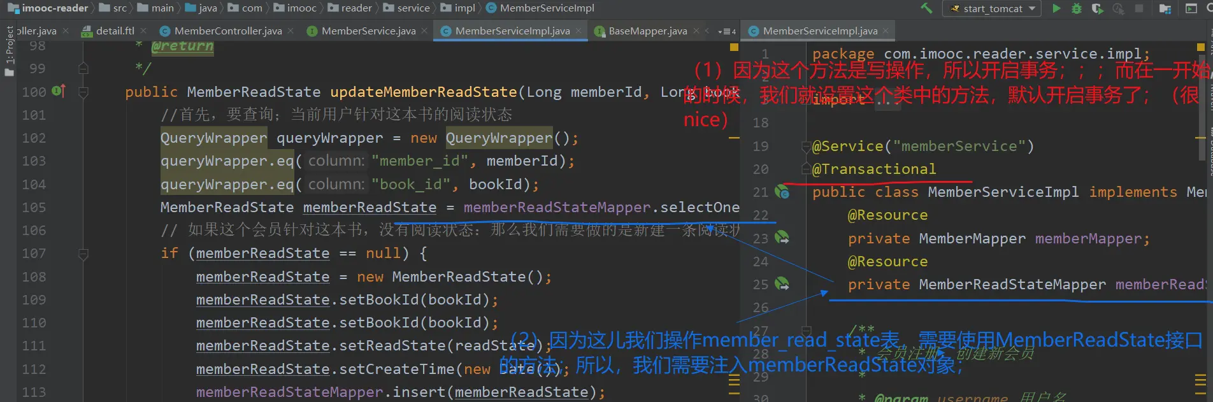The width and height of the screenshot is (1213, 402).
Task: Click the profiler clock icon in the toolbar
Action: tap(1118, 8)
